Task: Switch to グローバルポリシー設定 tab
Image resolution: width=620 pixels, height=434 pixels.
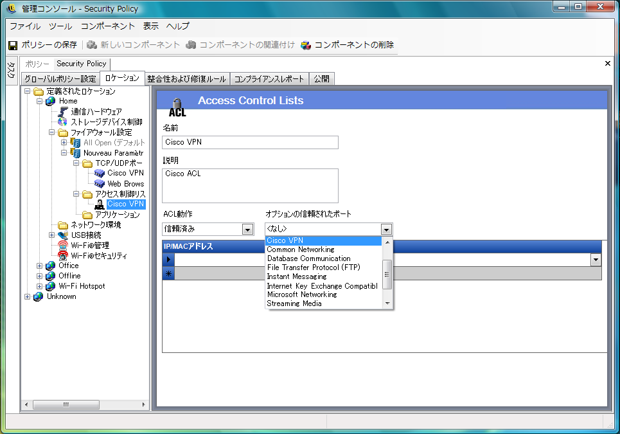Action: [60, 78]
